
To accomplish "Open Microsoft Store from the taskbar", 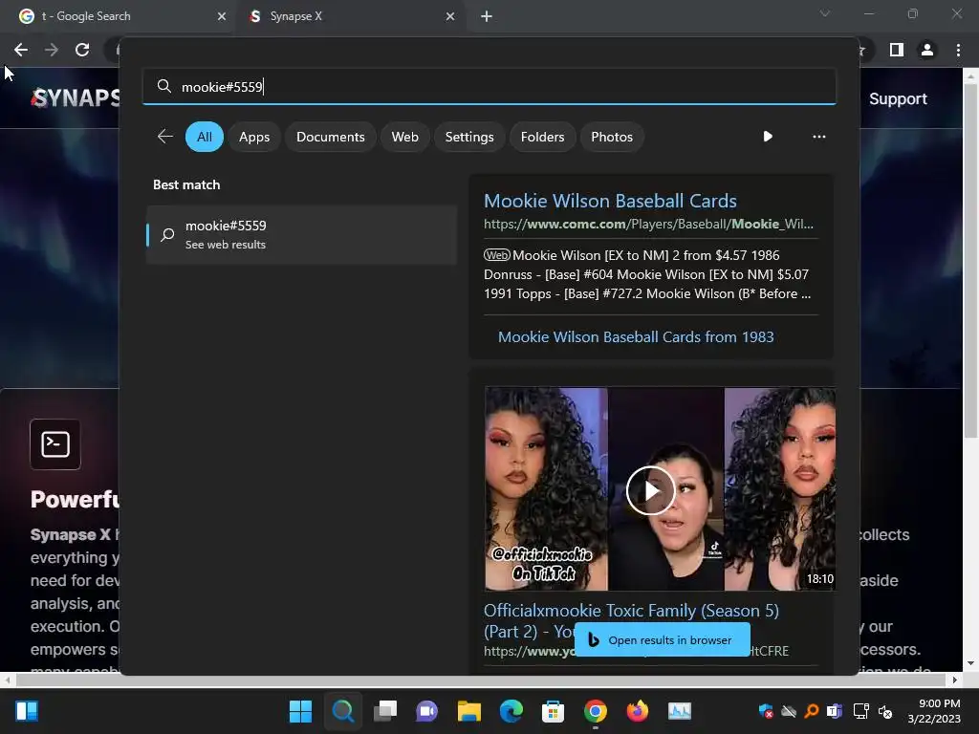I will coord(553,711).
